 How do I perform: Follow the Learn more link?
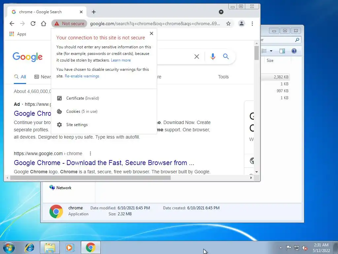click(x=121, y=60)
